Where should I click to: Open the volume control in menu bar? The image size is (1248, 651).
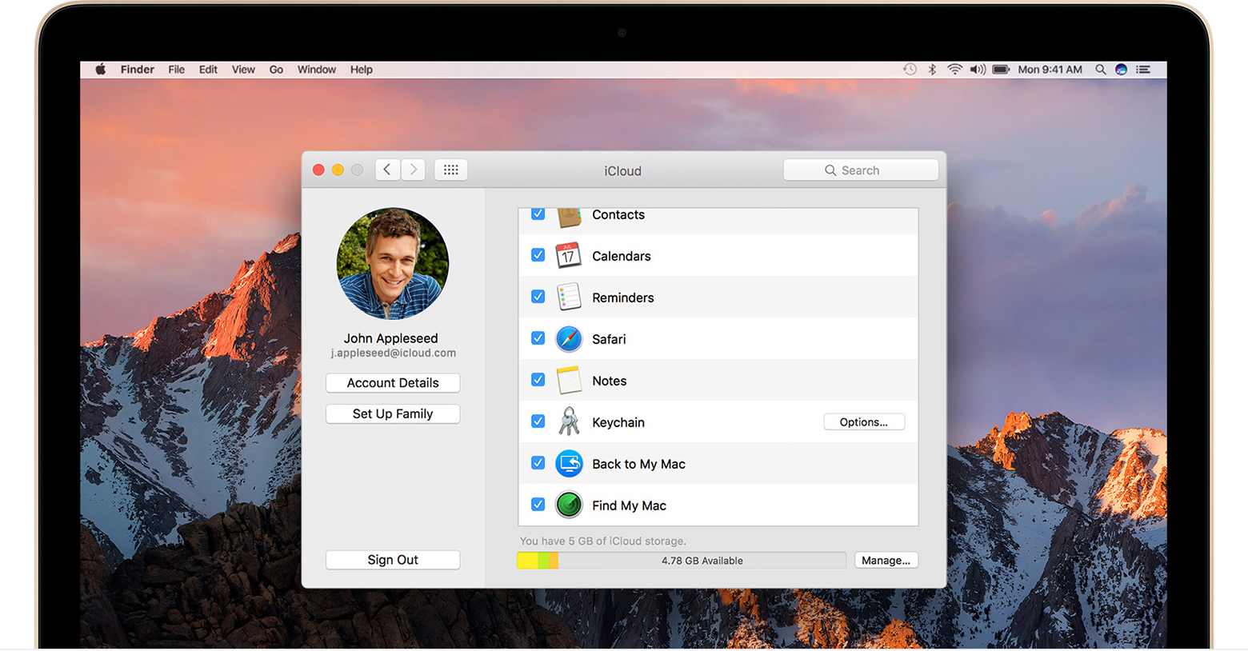click(x=978, y=70)
